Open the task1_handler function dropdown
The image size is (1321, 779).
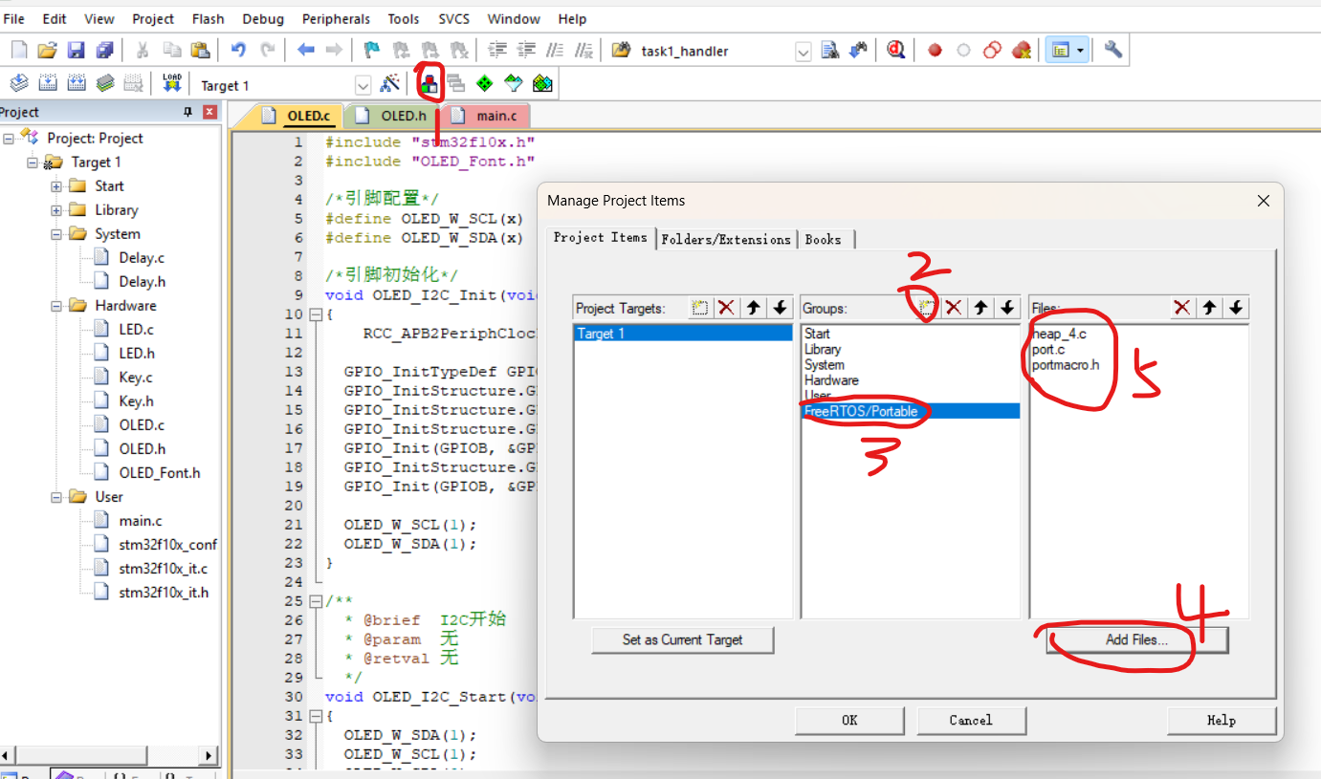tap(804, 52)
